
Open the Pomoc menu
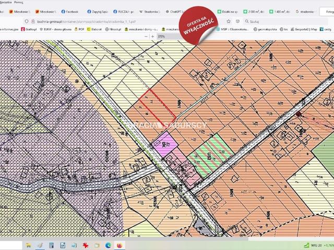point(25,3)
